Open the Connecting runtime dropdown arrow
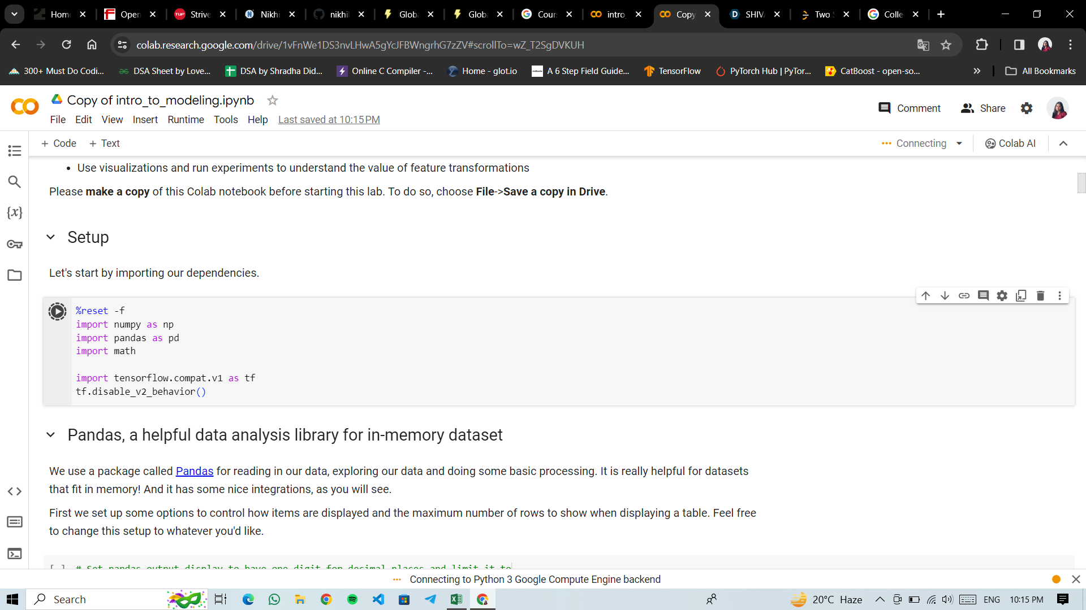 (x=959, y=143)
